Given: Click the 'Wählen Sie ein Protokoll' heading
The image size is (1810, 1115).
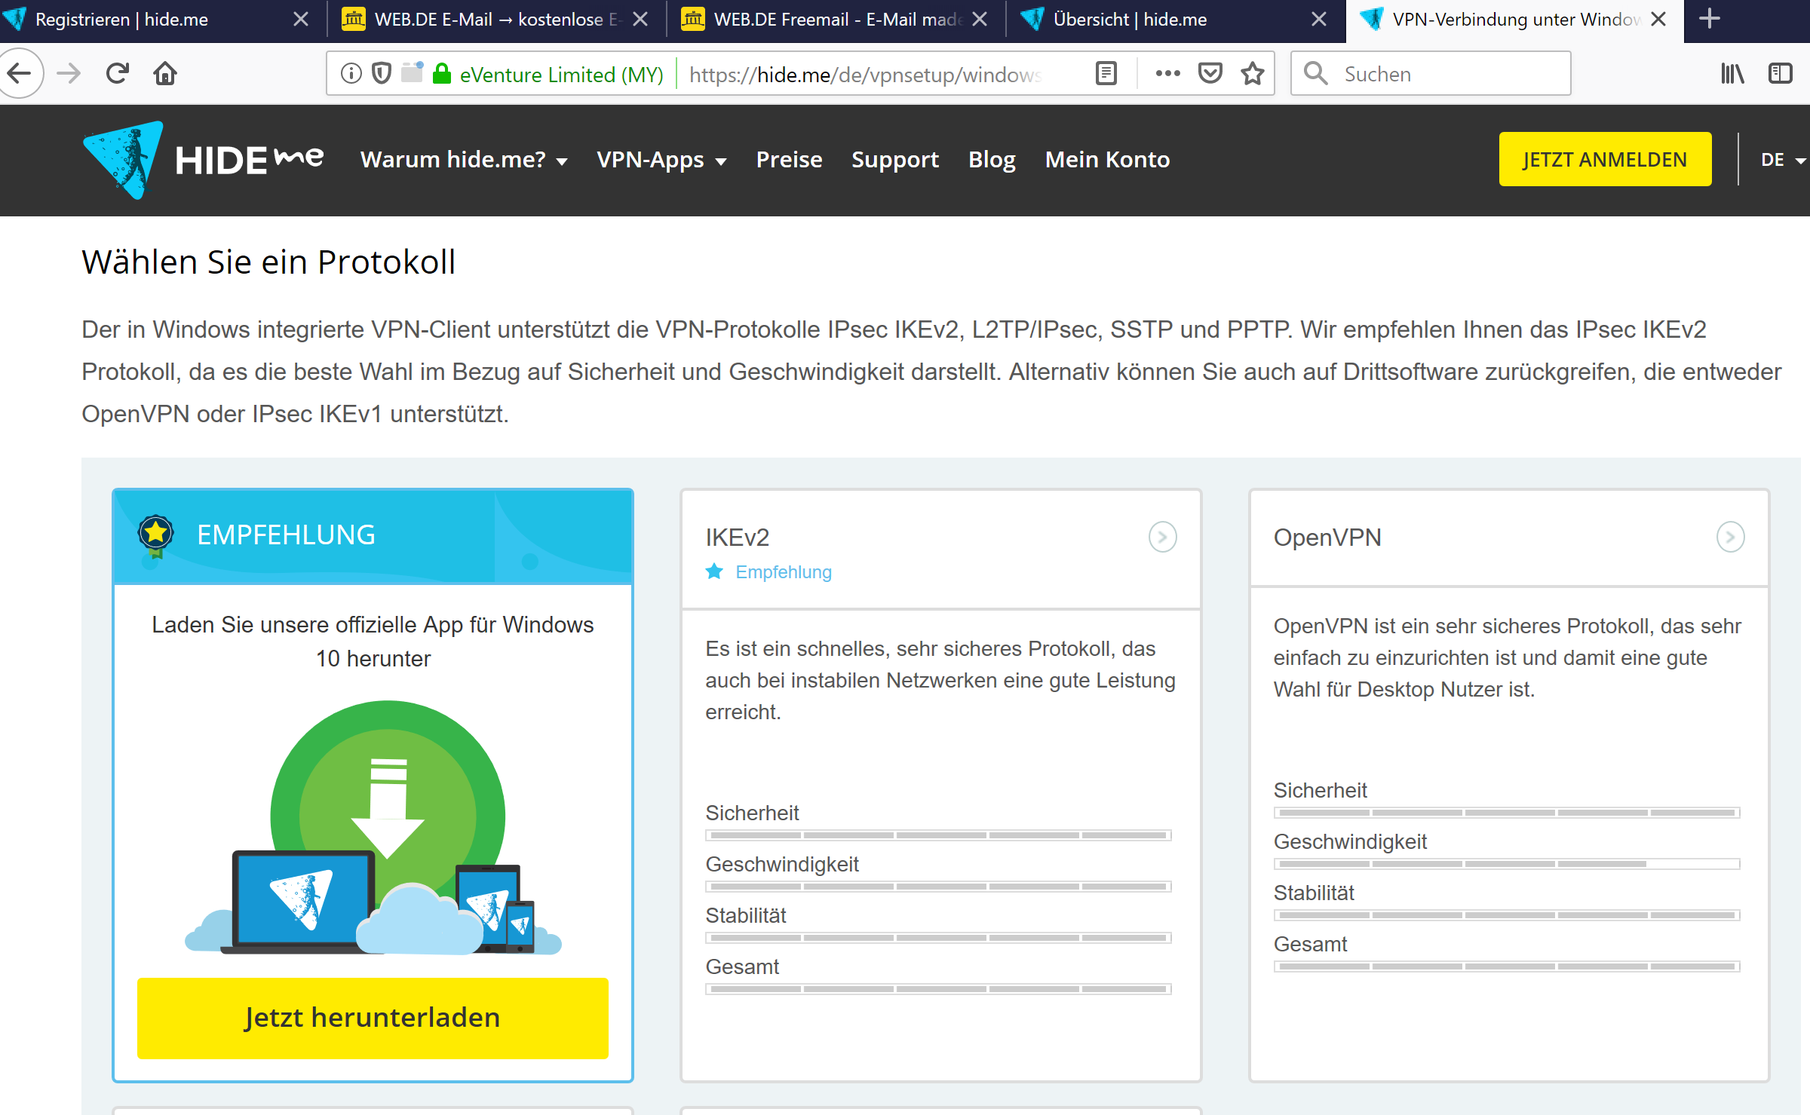Looking at the screenshot, I should [268, 262].
